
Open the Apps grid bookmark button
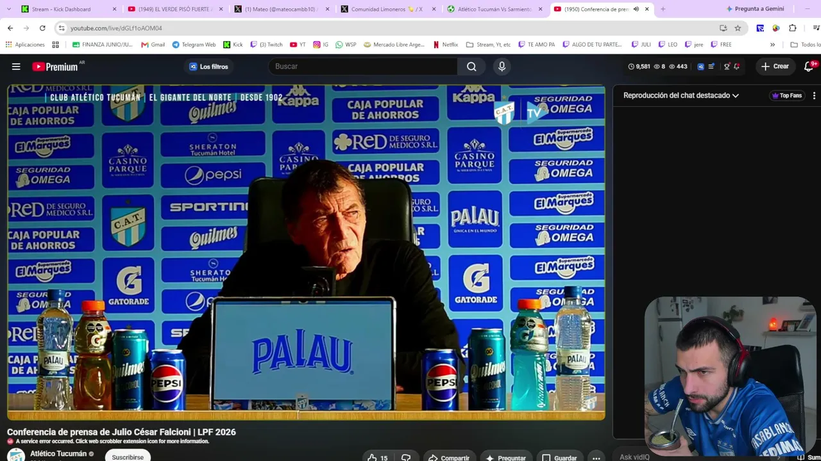click(56, 45)
